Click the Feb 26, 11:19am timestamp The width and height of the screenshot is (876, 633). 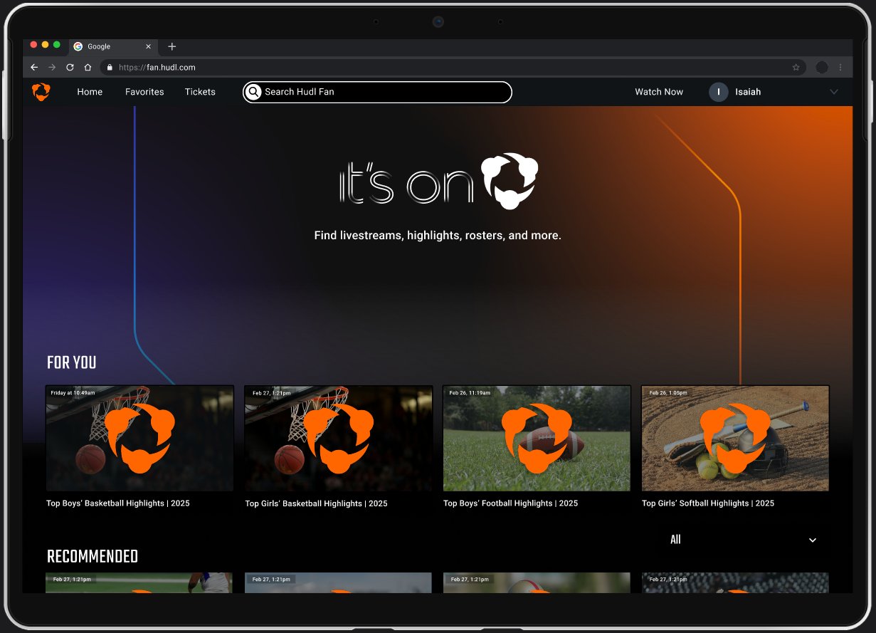click(x=470, y=393)
